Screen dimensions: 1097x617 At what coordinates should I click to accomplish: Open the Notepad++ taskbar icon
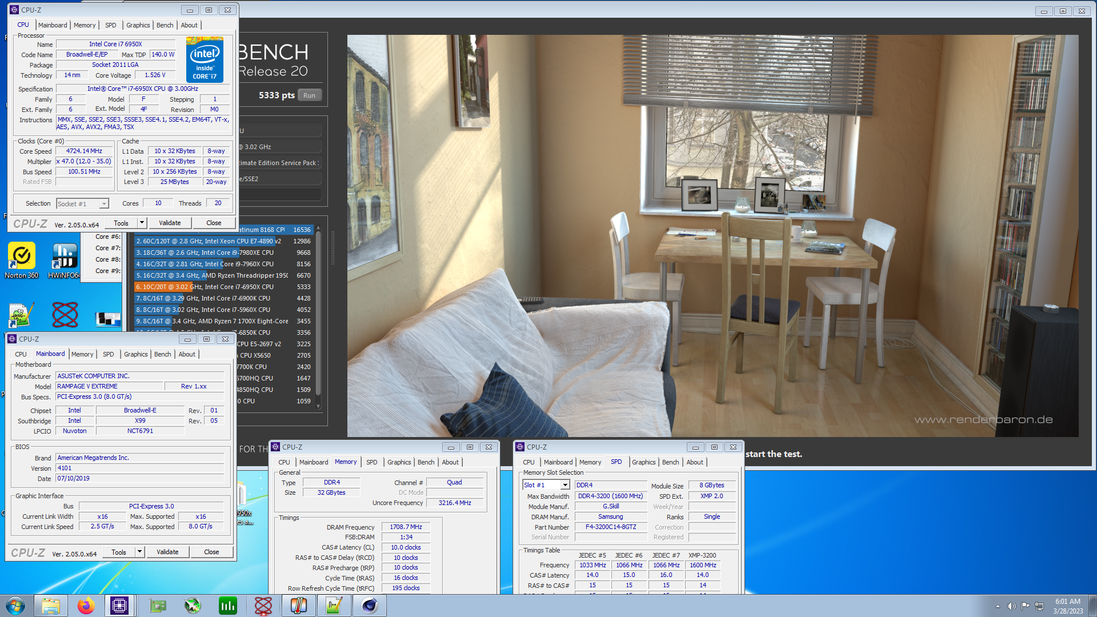pyautogui.click(x=334, y=606)
